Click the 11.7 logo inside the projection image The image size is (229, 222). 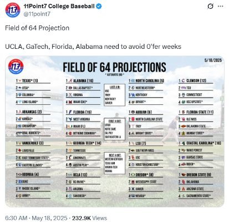(x=16, y=67)
